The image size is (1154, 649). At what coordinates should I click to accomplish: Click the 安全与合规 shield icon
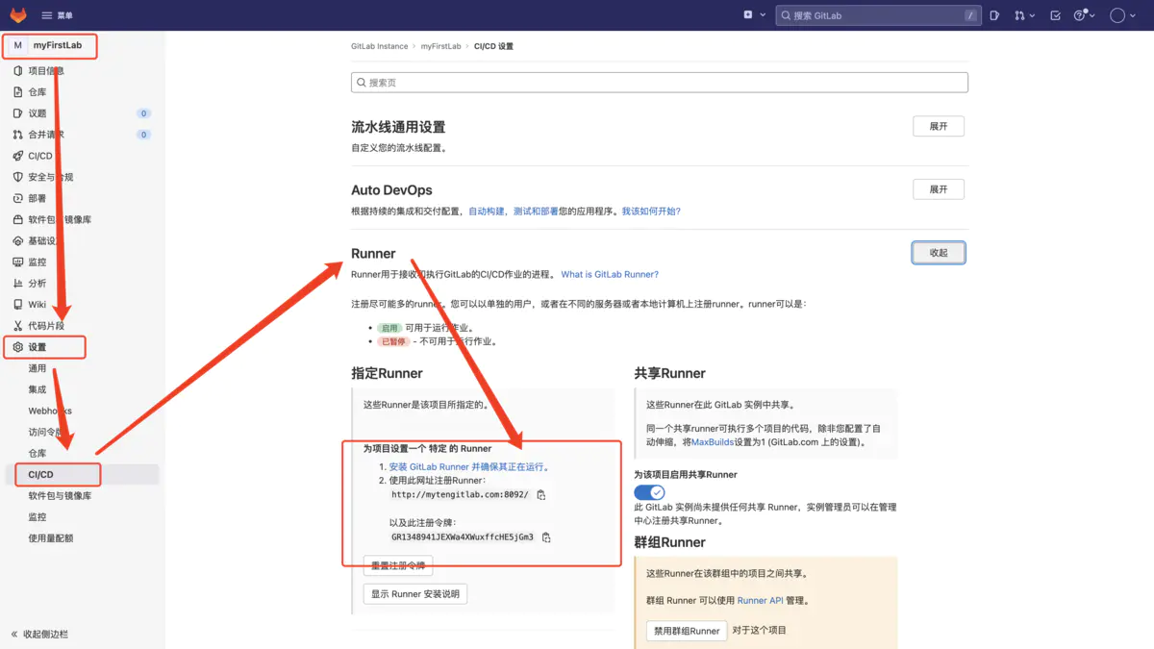[x=18, y=177]
